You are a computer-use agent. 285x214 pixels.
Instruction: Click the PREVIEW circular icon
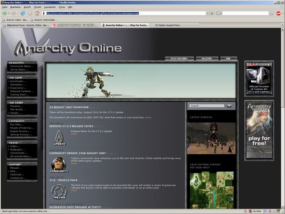[59, 191]
